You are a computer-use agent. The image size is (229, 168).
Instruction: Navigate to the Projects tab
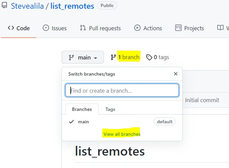click(x=190, y=28)
